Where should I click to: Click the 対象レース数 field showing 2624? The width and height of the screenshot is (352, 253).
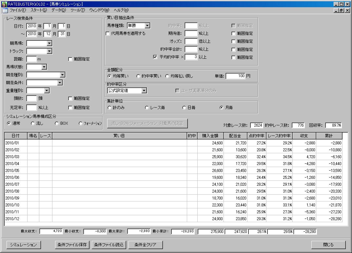pyautogui.click(x=257, y=125)
